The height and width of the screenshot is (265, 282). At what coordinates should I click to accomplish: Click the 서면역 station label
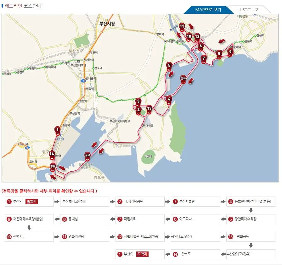pyautogui.click(x=90, y=60)
